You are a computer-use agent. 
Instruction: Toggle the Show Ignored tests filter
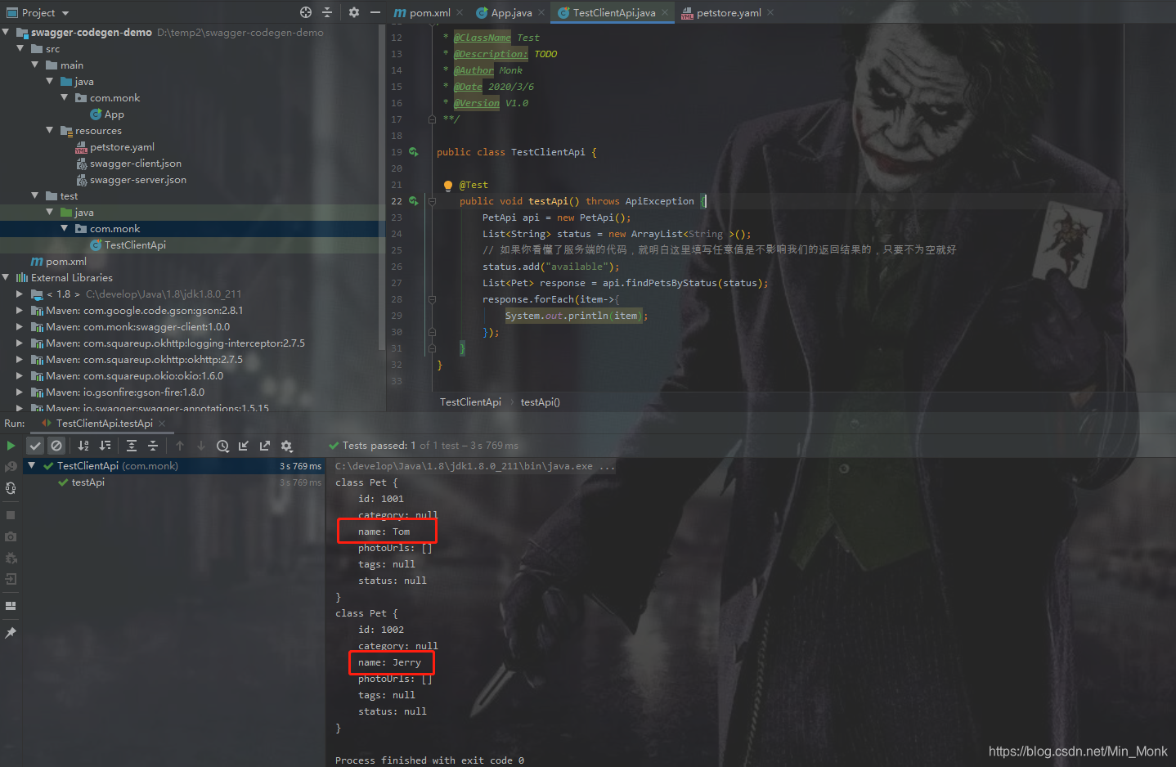coord(56,446)
